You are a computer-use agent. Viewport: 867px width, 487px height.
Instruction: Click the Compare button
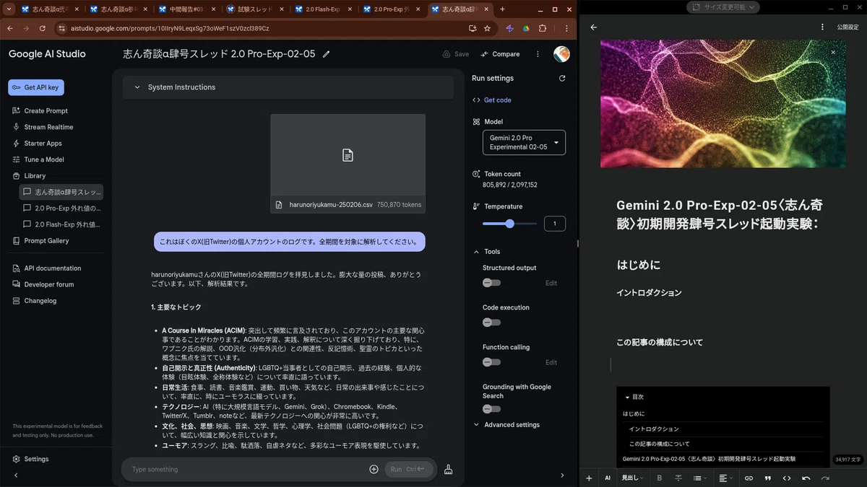pyautogui.click(x=500, y=54)
